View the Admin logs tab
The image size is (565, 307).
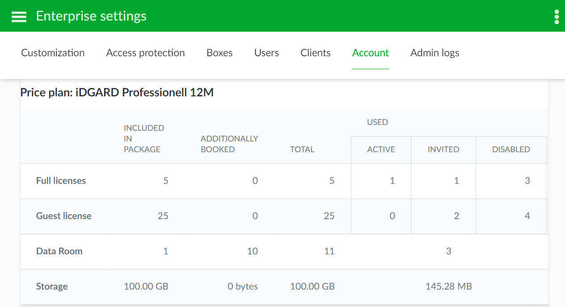(435, 53)
